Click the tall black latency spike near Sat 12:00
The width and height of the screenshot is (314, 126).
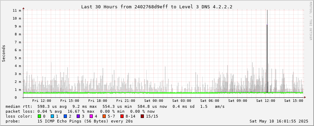point(267,51)
